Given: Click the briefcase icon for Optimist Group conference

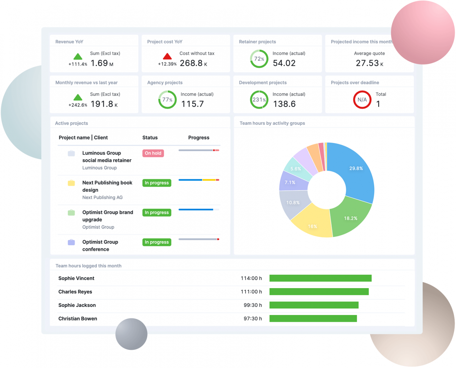Looking at the screenshot, I should point(71,242).
